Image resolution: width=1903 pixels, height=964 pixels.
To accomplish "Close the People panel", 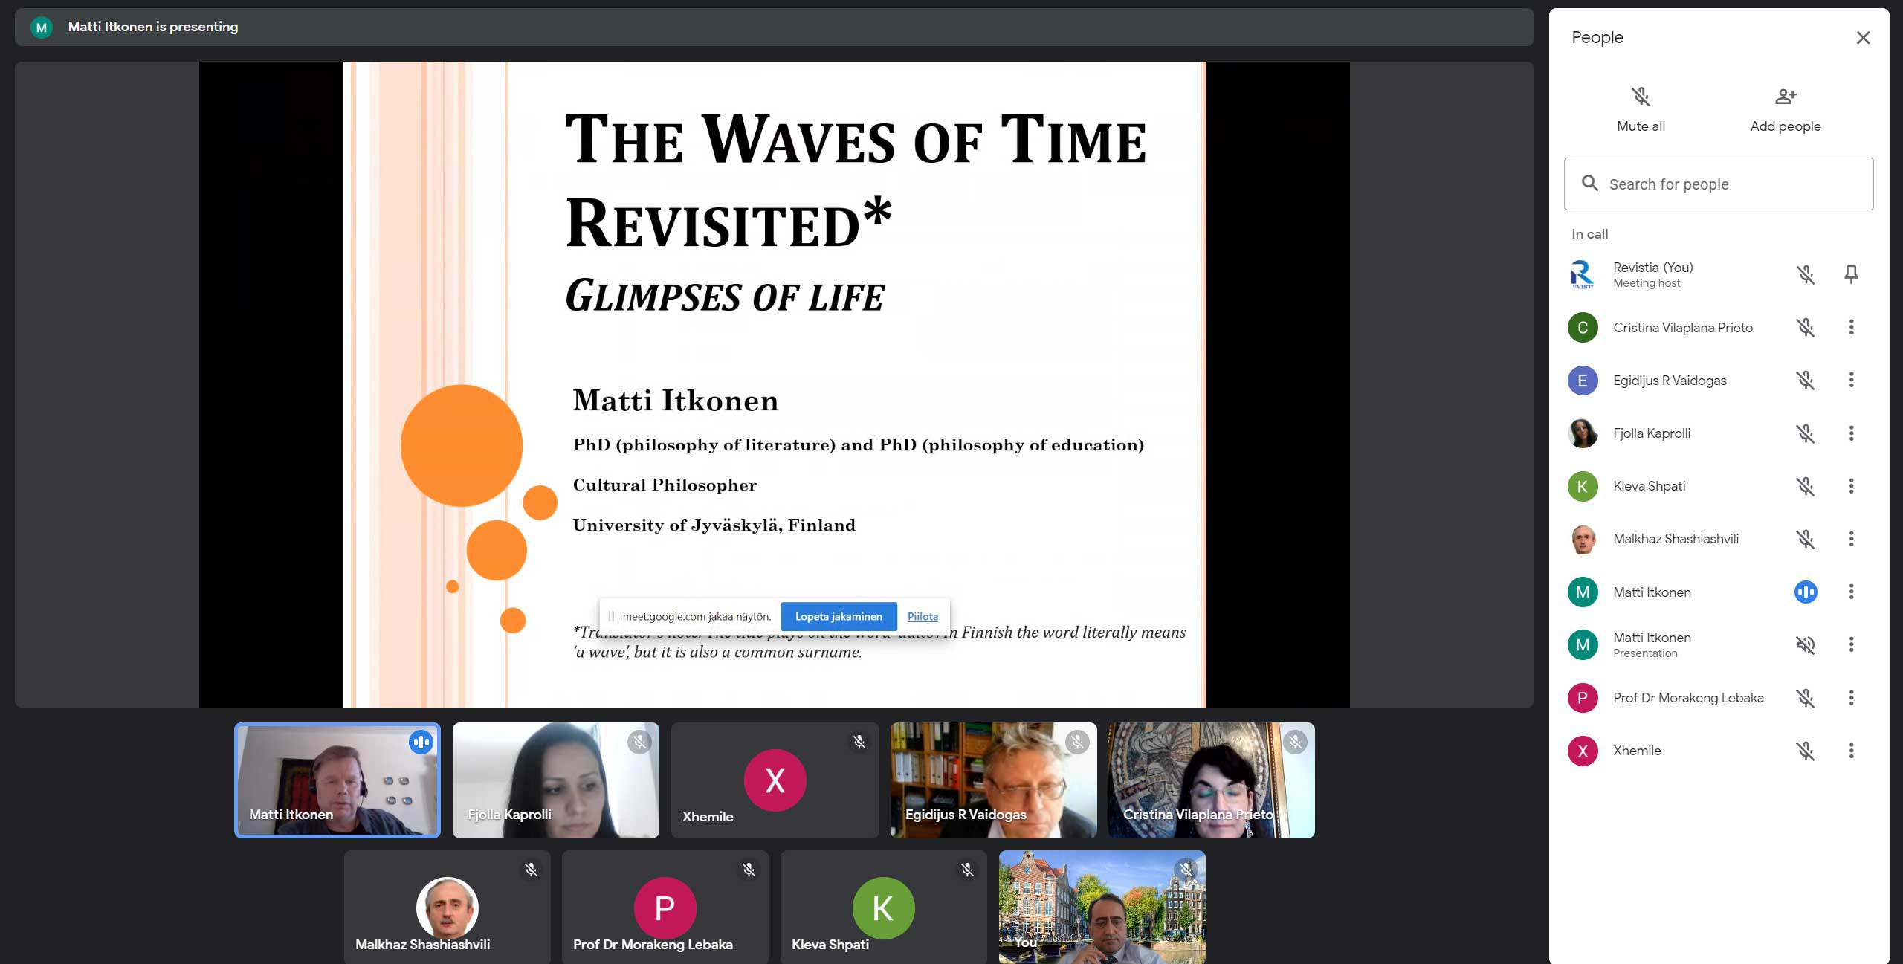I will tap(1862, 37).
